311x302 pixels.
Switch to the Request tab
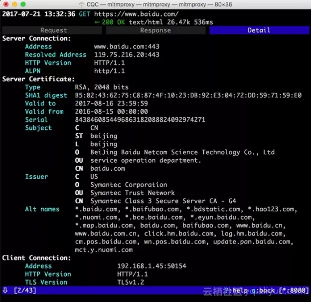pyautogui.click(x=52, y=30)
